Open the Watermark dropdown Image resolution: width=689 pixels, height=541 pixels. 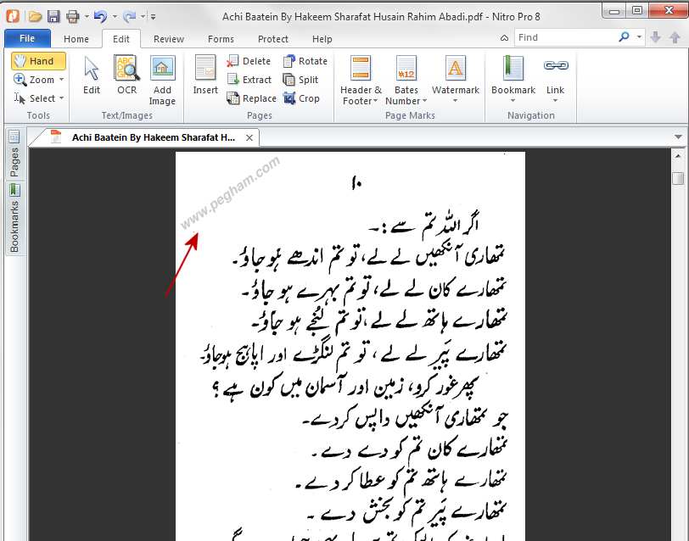click(x=455, y=101)
